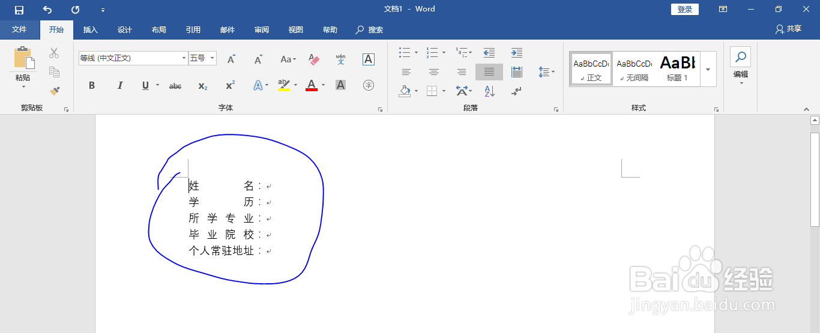Open the Enclose Characters circle icon
This screenshot has height=333, width=820.
[x=369, y=86]
